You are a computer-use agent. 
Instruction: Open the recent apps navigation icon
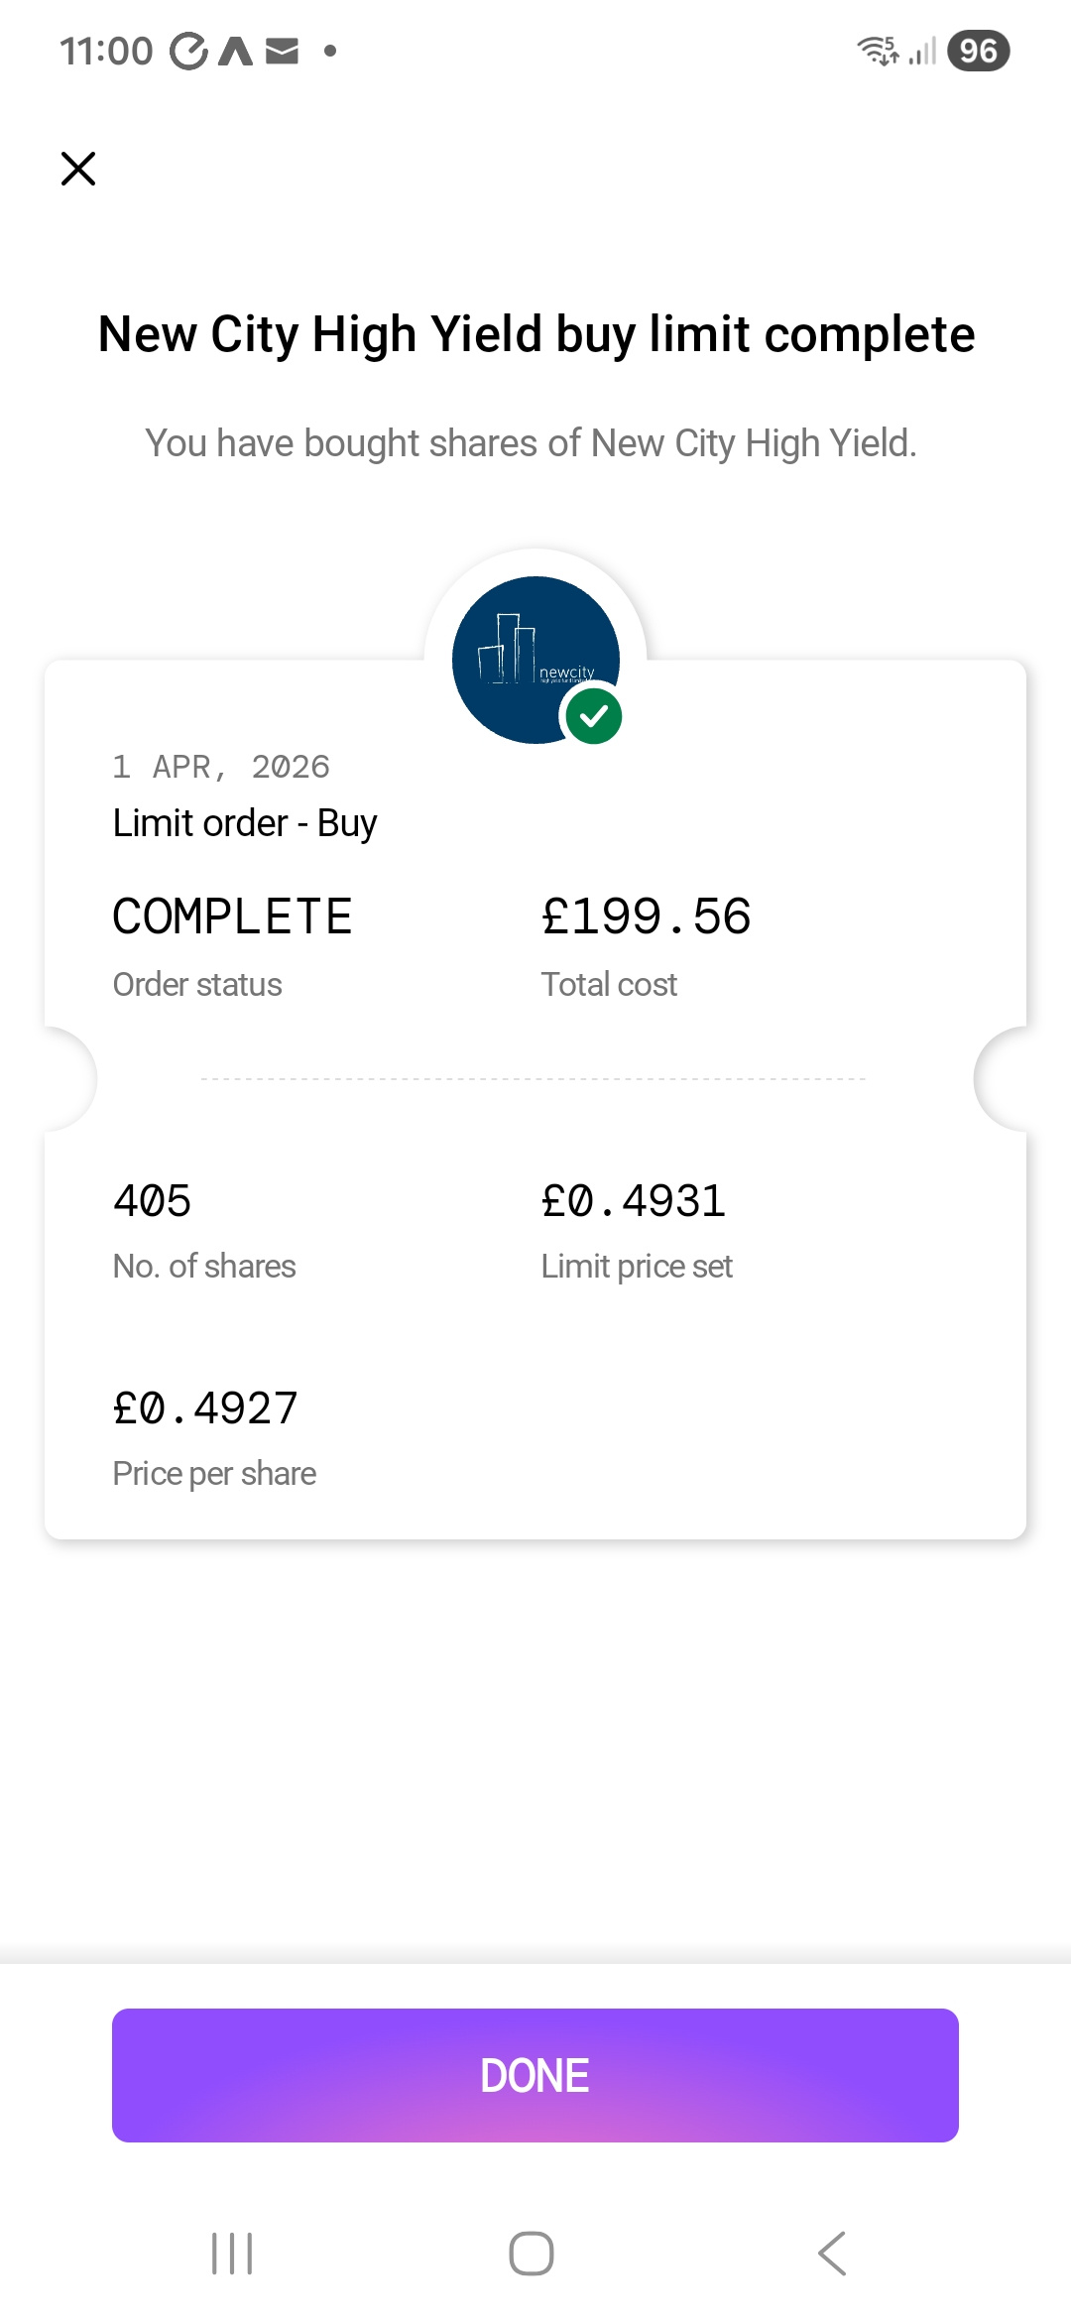point(232,2254)
